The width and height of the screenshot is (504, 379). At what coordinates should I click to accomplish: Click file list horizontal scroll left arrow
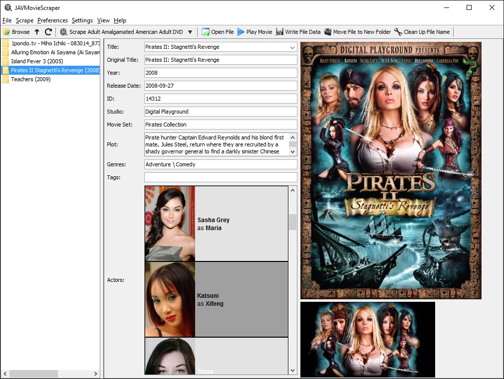tap(5, 374)
